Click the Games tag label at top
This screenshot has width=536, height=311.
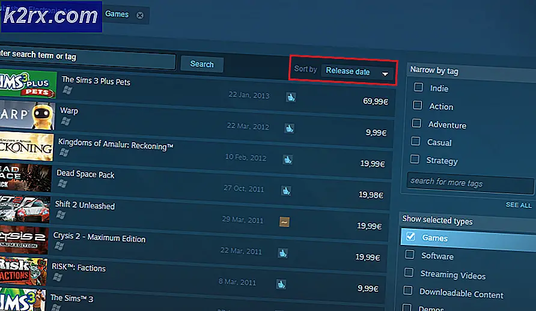(117, 14)
